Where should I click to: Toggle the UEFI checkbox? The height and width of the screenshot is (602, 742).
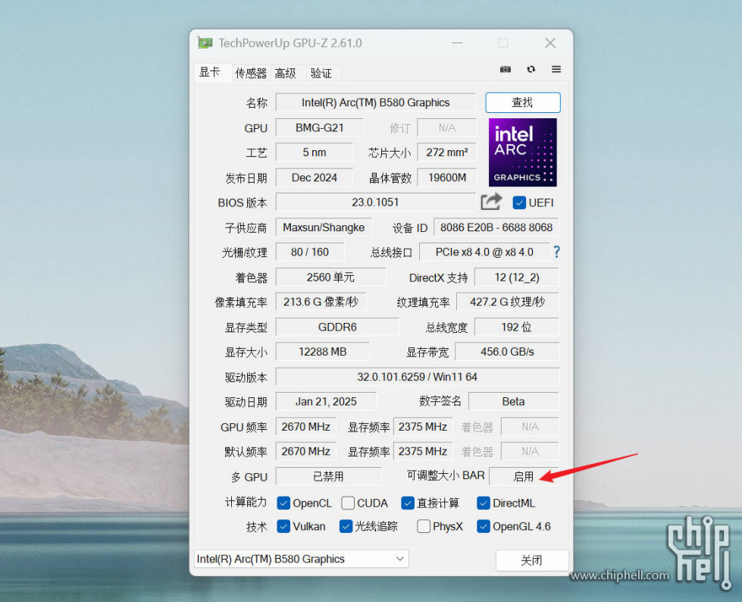pyautogui.click(x=519, y=203)
